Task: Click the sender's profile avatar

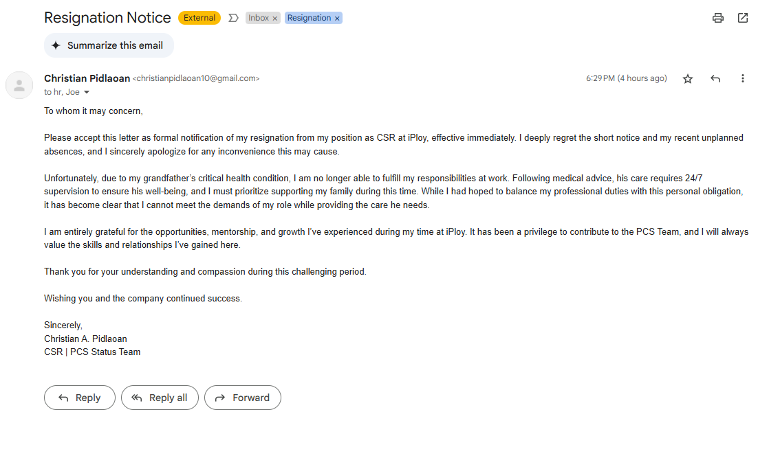Action: click(19, 85)
